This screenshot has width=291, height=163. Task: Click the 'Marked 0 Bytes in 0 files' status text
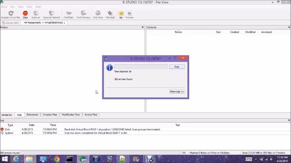coord(210,153)
